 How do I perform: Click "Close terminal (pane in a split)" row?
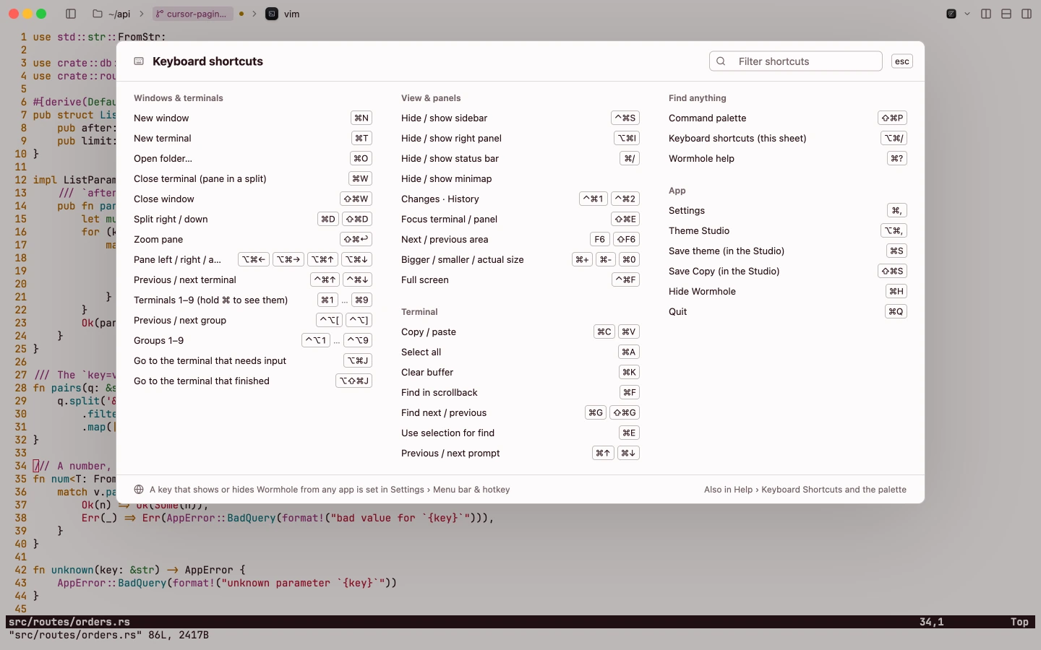pos(253,178)
